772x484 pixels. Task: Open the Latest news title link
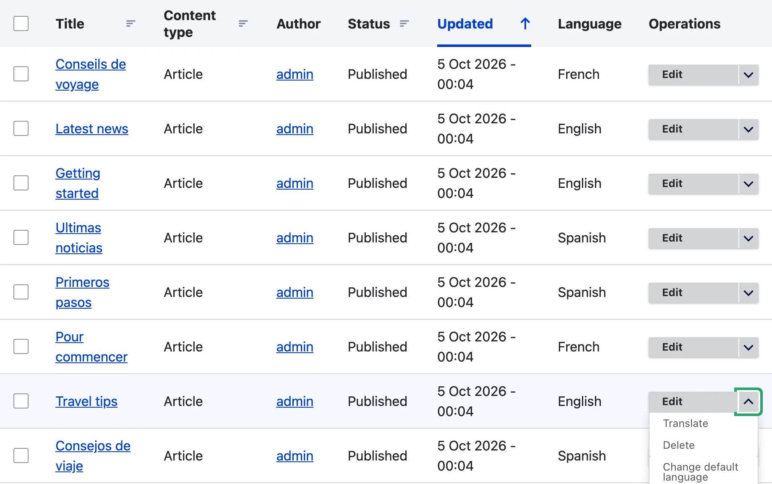coord(92,129)
